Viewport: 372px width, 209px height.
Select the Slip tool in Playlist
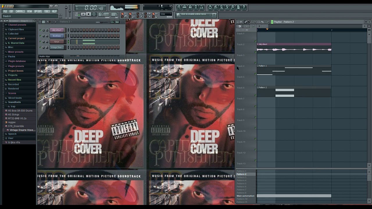(x=259, y=22)
